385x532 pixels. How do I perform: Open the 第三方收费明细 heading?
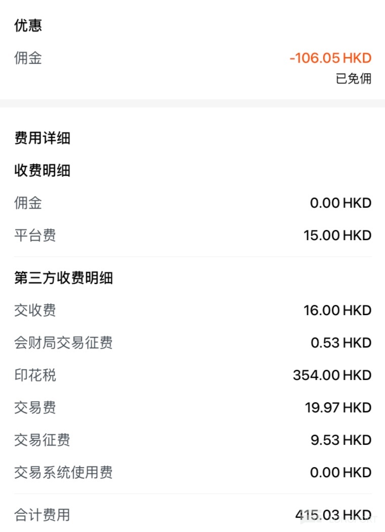click(63, 278)
